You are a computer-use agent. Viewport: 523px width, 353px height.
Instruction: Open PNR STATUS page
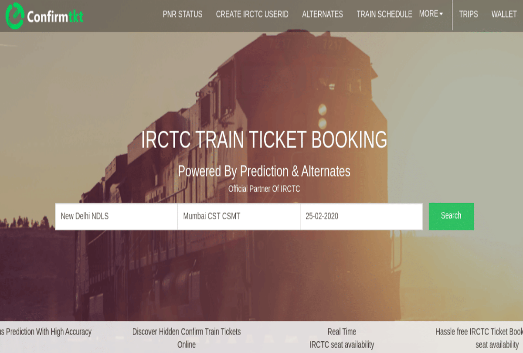(183, 14)
